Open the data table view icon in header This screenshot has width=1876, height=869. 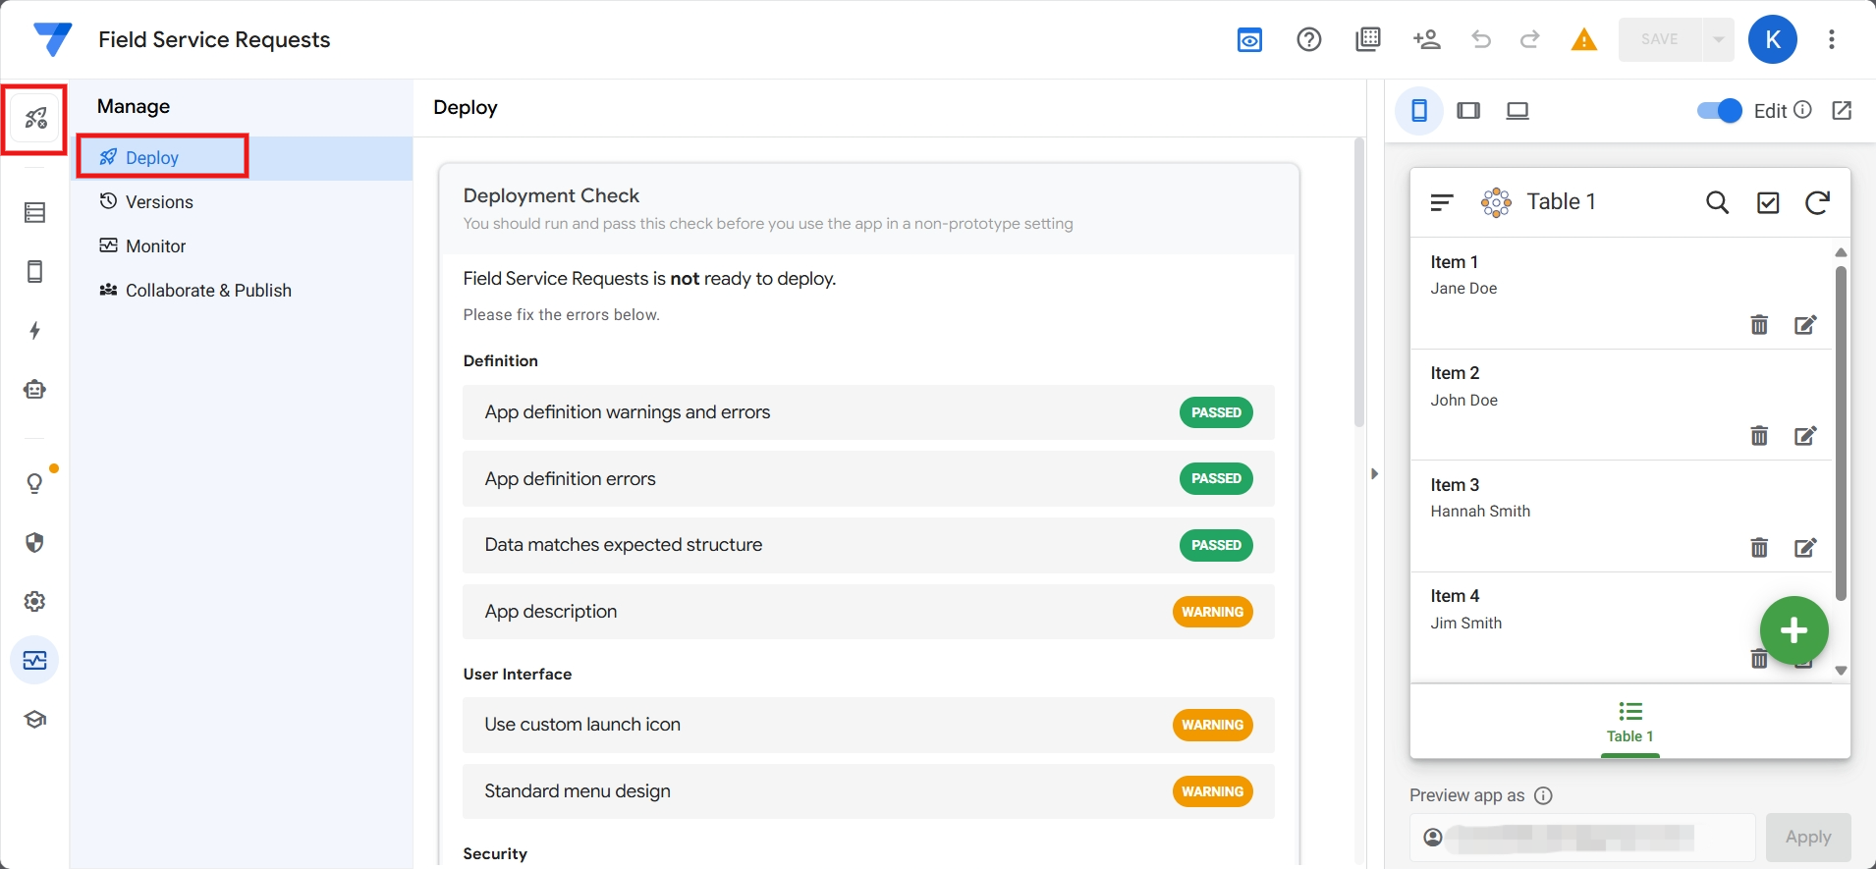[x=1368, y=39]
